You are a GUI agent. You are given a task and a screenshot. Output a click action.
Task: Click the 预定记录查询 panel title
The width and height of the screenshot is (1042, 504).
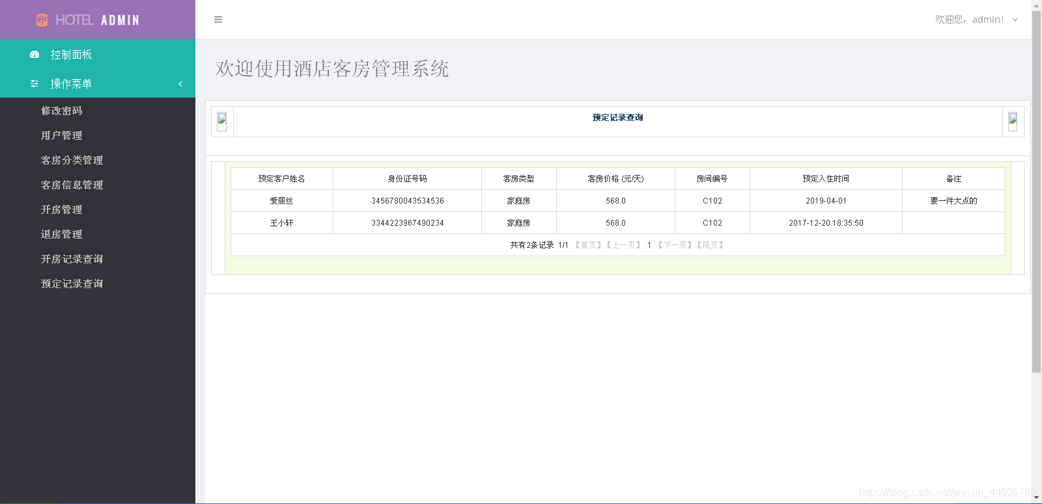coord(618,118)
